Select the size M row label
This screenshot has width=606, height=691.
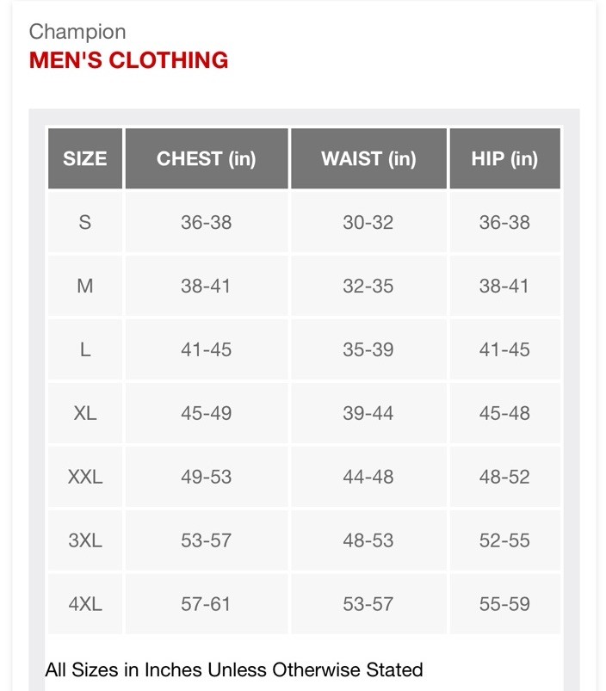(x=85, y=286)
